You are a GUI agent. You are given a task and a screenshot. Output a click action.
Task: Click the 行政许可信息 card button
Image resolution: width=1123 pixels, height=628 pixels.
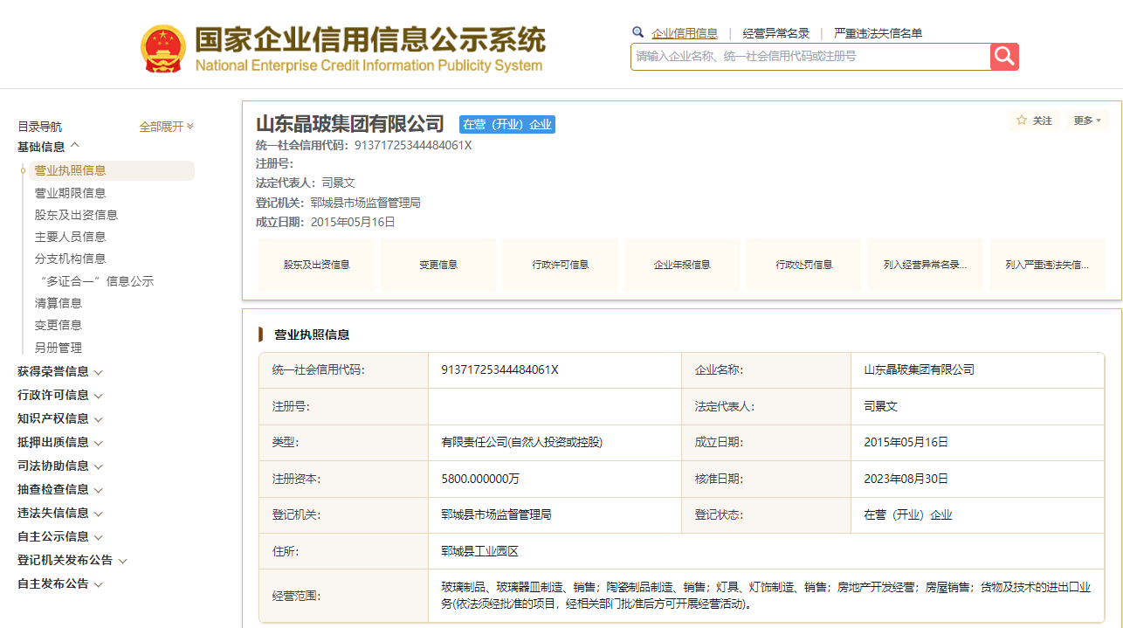(560, 265)
